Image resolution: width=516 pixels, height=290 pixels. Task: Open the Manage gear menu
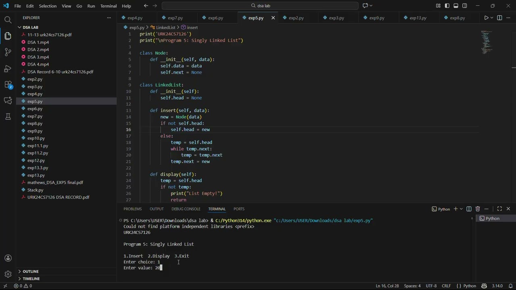click(x=8, y=274)
